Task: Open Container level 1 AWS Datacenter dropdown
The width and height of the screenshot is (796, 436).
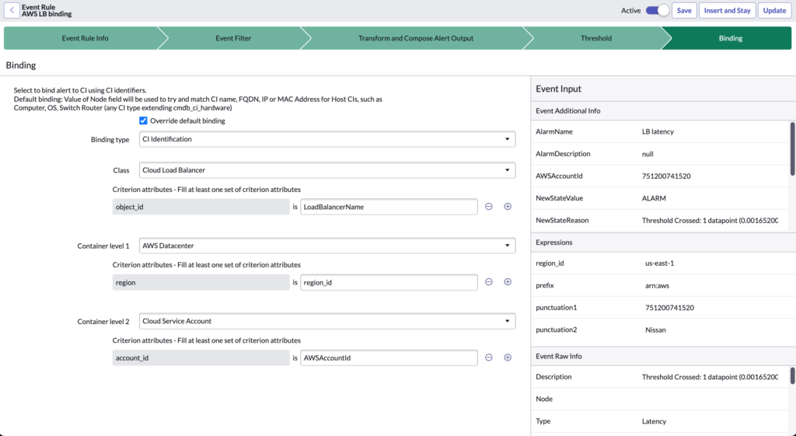Action: click(327, 246)
